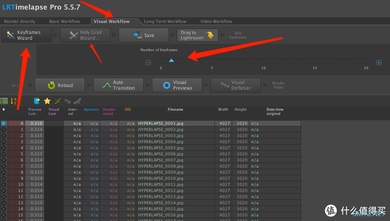390x221 pixels.
Task: Click ISO column header
Action: (x=128, y=110)
